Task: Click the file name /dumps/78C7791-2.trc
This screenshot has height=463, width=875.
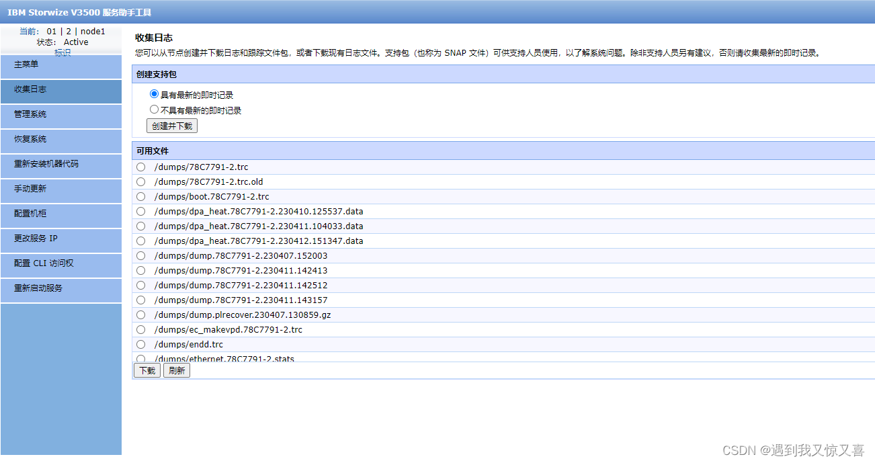Action: (x=201, y=167)
